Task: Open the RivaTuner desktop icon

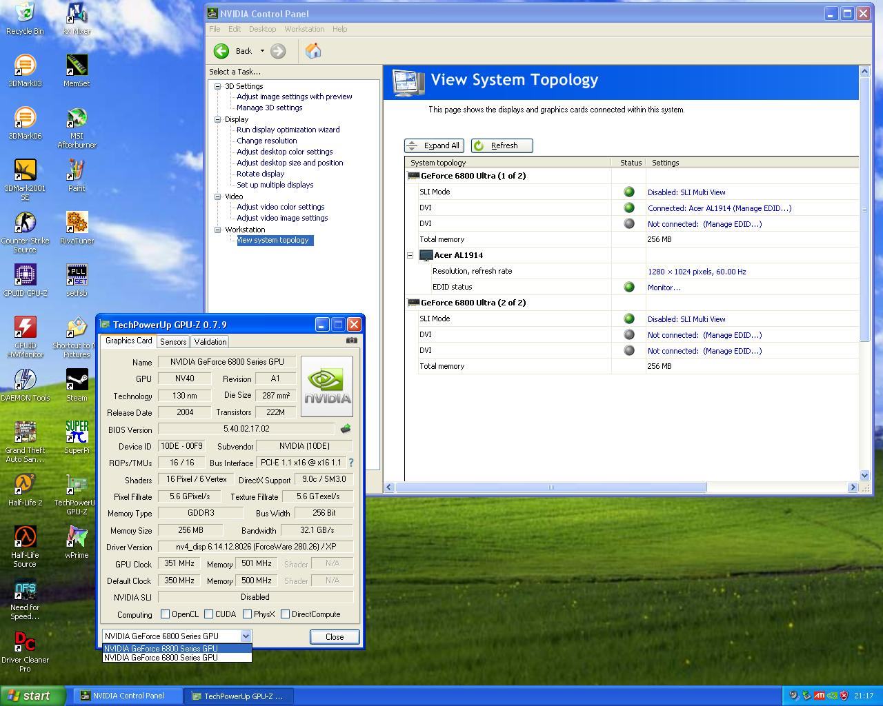Action: (x=77, y=228)
